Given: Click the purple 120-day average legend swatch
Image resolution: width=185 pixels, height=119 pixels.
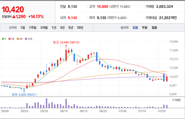Looking at the screenshot, I should pyautogui.click(x=26, y=39).
